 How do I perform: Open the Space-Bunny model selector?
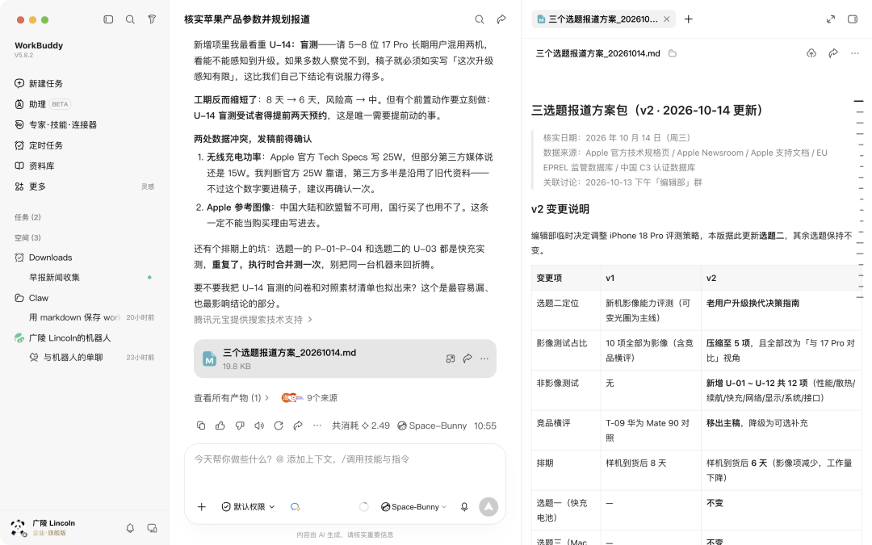[x=413, y=506]
